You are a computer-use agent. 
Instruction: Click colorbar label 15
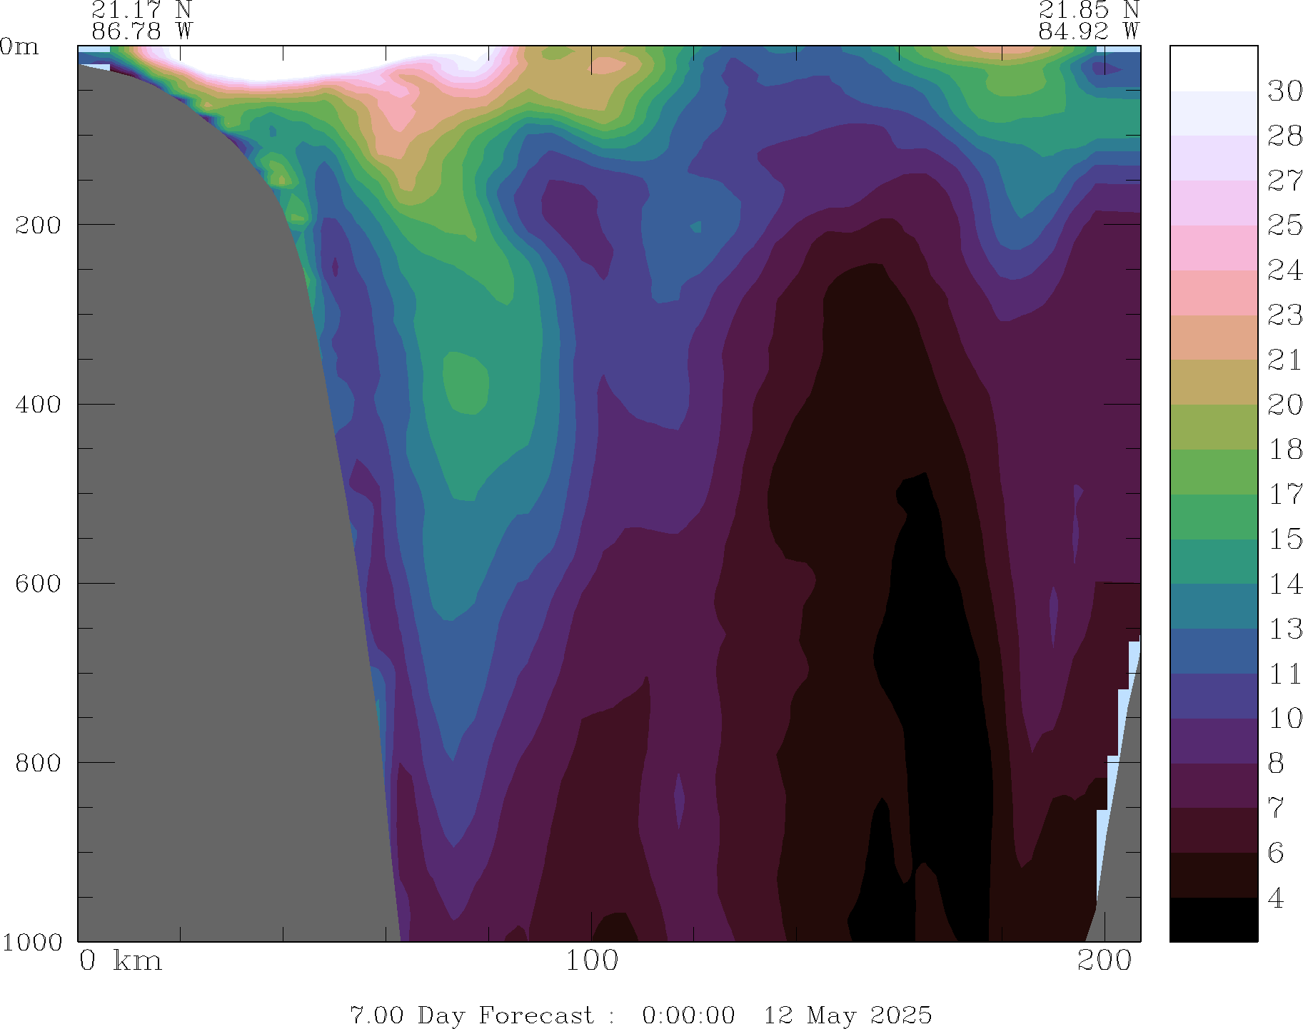[x=1285, y=539]
